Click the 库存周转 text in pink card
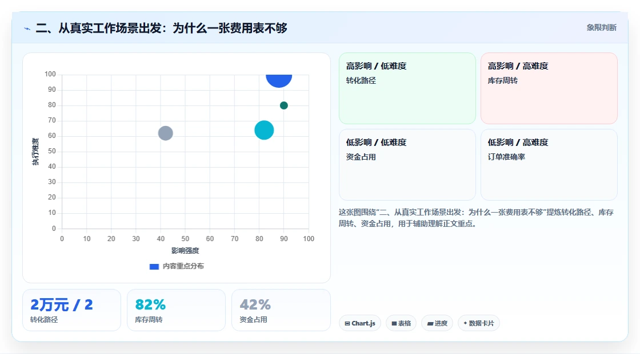640x354 pixels. coord(502,80)
